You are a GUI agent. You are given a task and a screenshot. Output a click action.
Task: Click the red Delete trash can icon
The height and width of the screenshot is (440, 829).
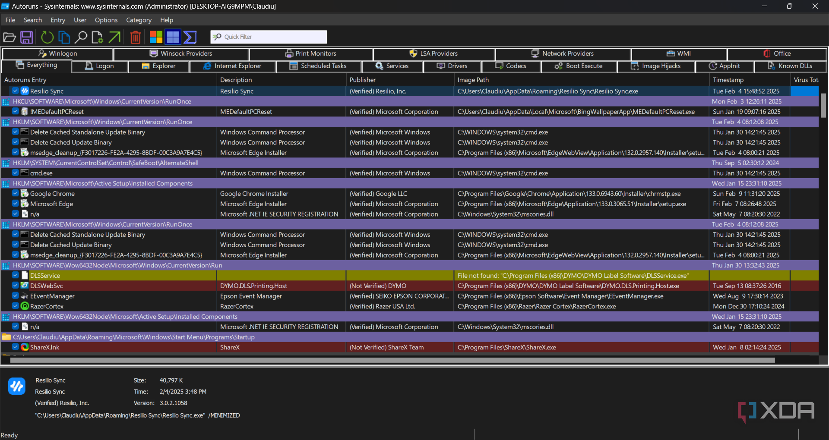[135, 38]
